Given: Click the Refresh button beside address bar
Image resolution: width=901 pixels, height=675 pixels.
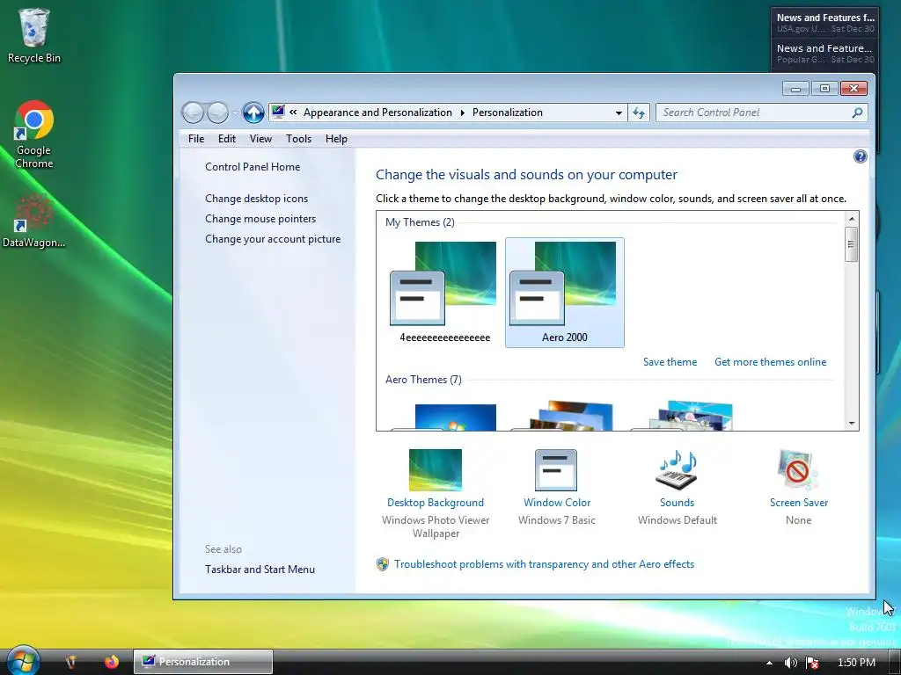Looking at the screenshot, I should coord(639,112).
